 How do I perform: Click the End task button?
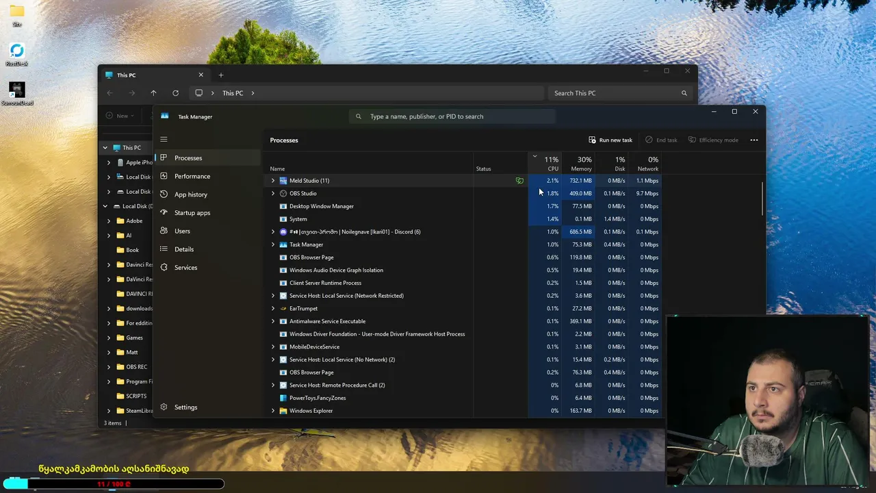tap(661, 140)
